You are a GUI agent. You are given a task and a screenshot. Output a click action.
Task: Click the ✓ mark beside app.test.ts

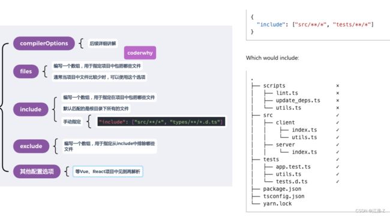point(338,167)
